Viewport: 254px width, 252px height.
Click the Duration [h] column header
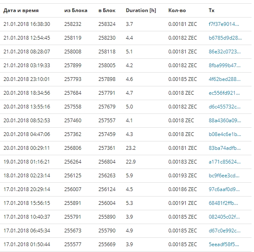coord(141,10)
